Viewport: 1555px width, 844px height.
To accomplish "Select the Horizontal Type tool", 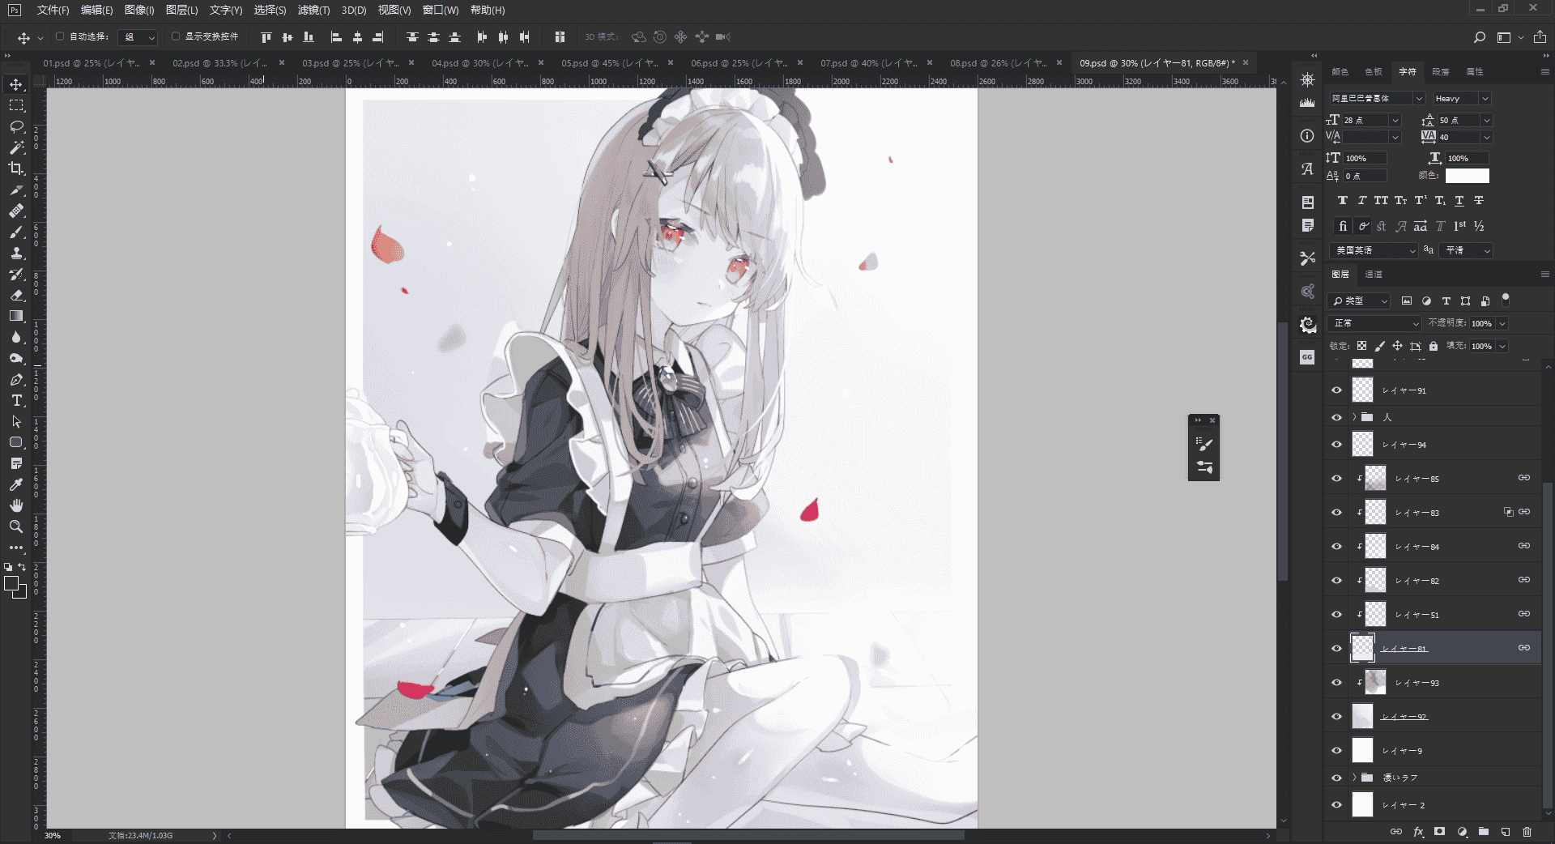I will 16,400.
